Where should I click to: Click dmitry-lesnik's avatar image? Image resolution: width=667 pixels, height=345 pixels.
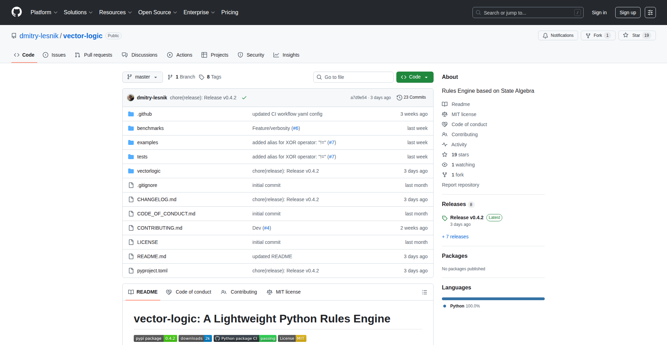[131, 98]
